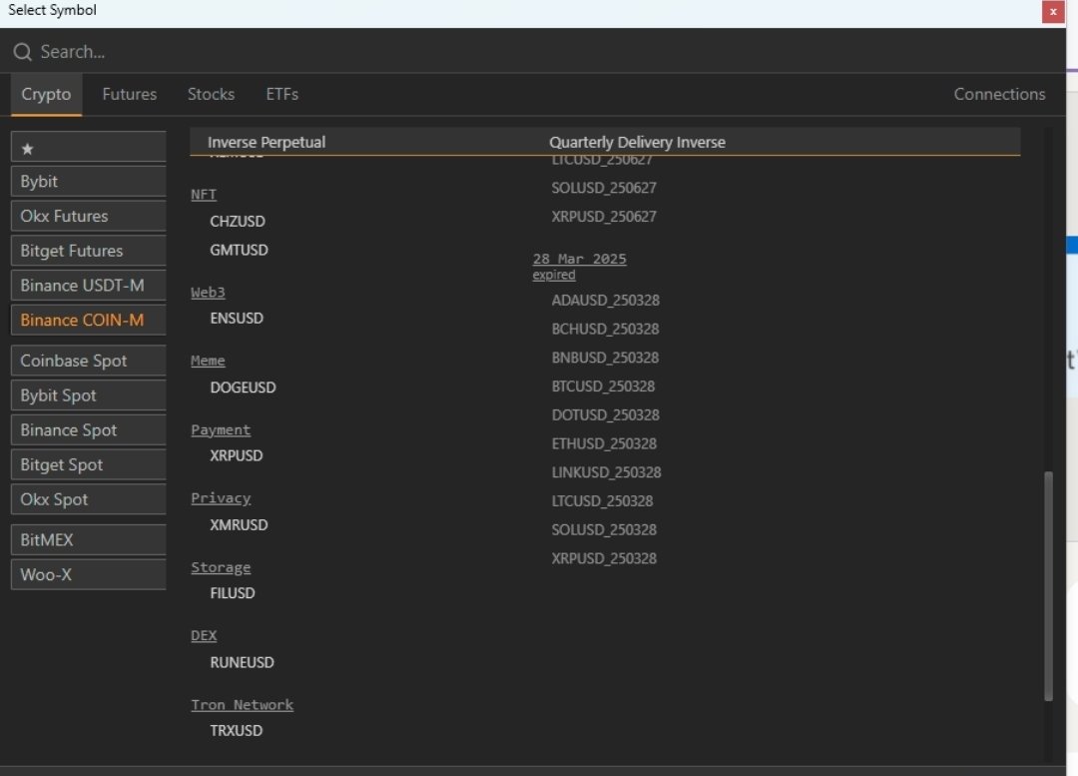Click the expired label
This screenshot has height=776, width=1078.
point(553,275)
